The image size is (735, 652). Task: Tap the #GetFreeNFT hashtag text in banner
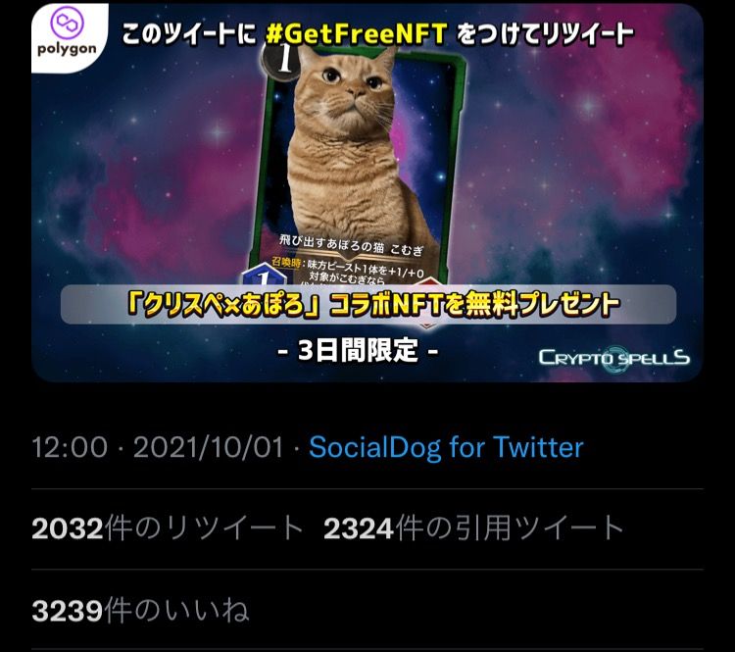[356, 33]
